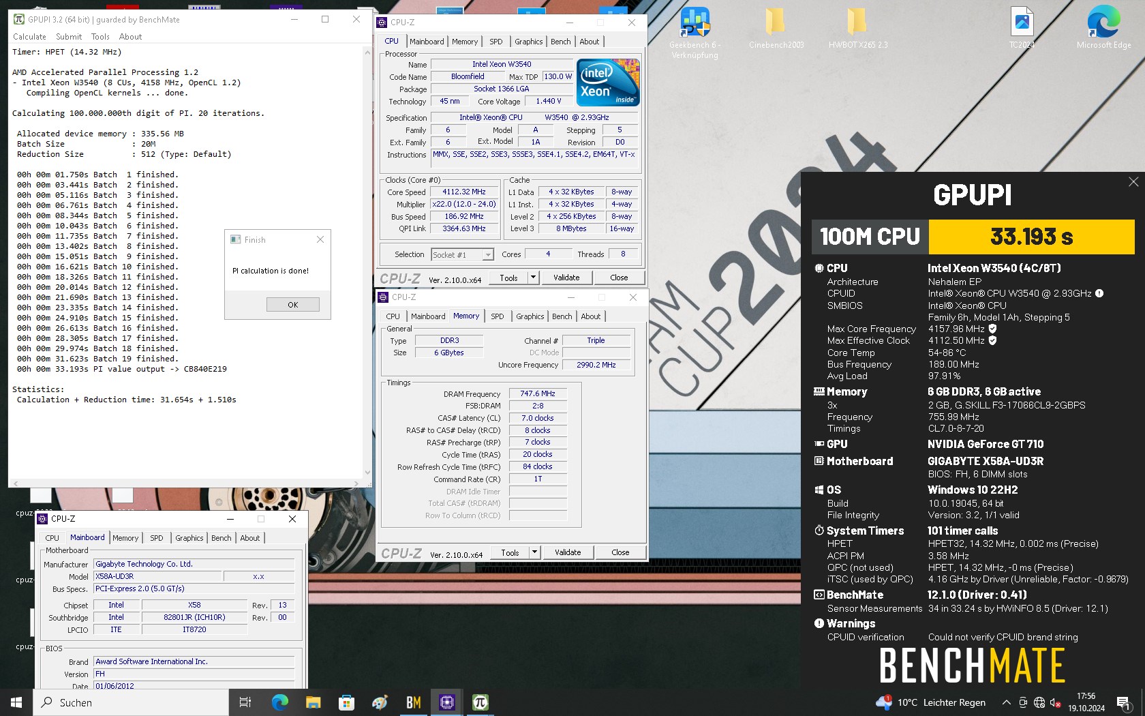
Task: Click the Uncore Frequency 2990.2 MHz value
Action: [596, 366]
